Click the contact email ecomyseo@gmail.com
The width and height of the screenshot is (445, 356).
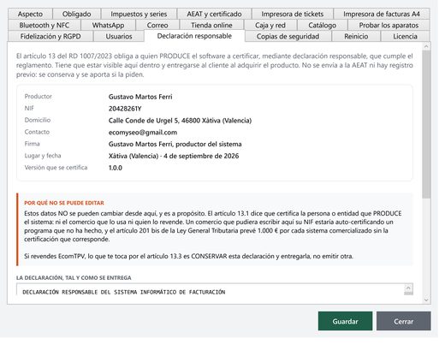coord(143,133)
